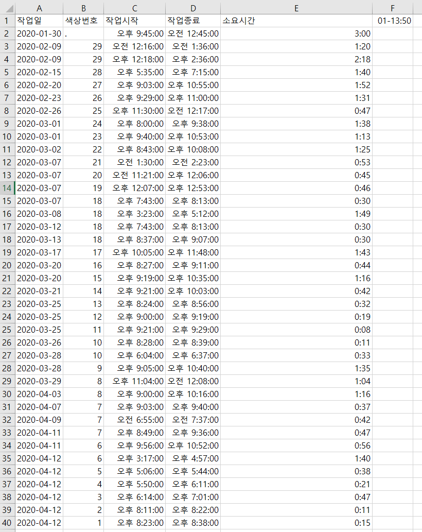Select color number 3 cell
The width and height of the screenshot is (422, 532).
[83, 497]
